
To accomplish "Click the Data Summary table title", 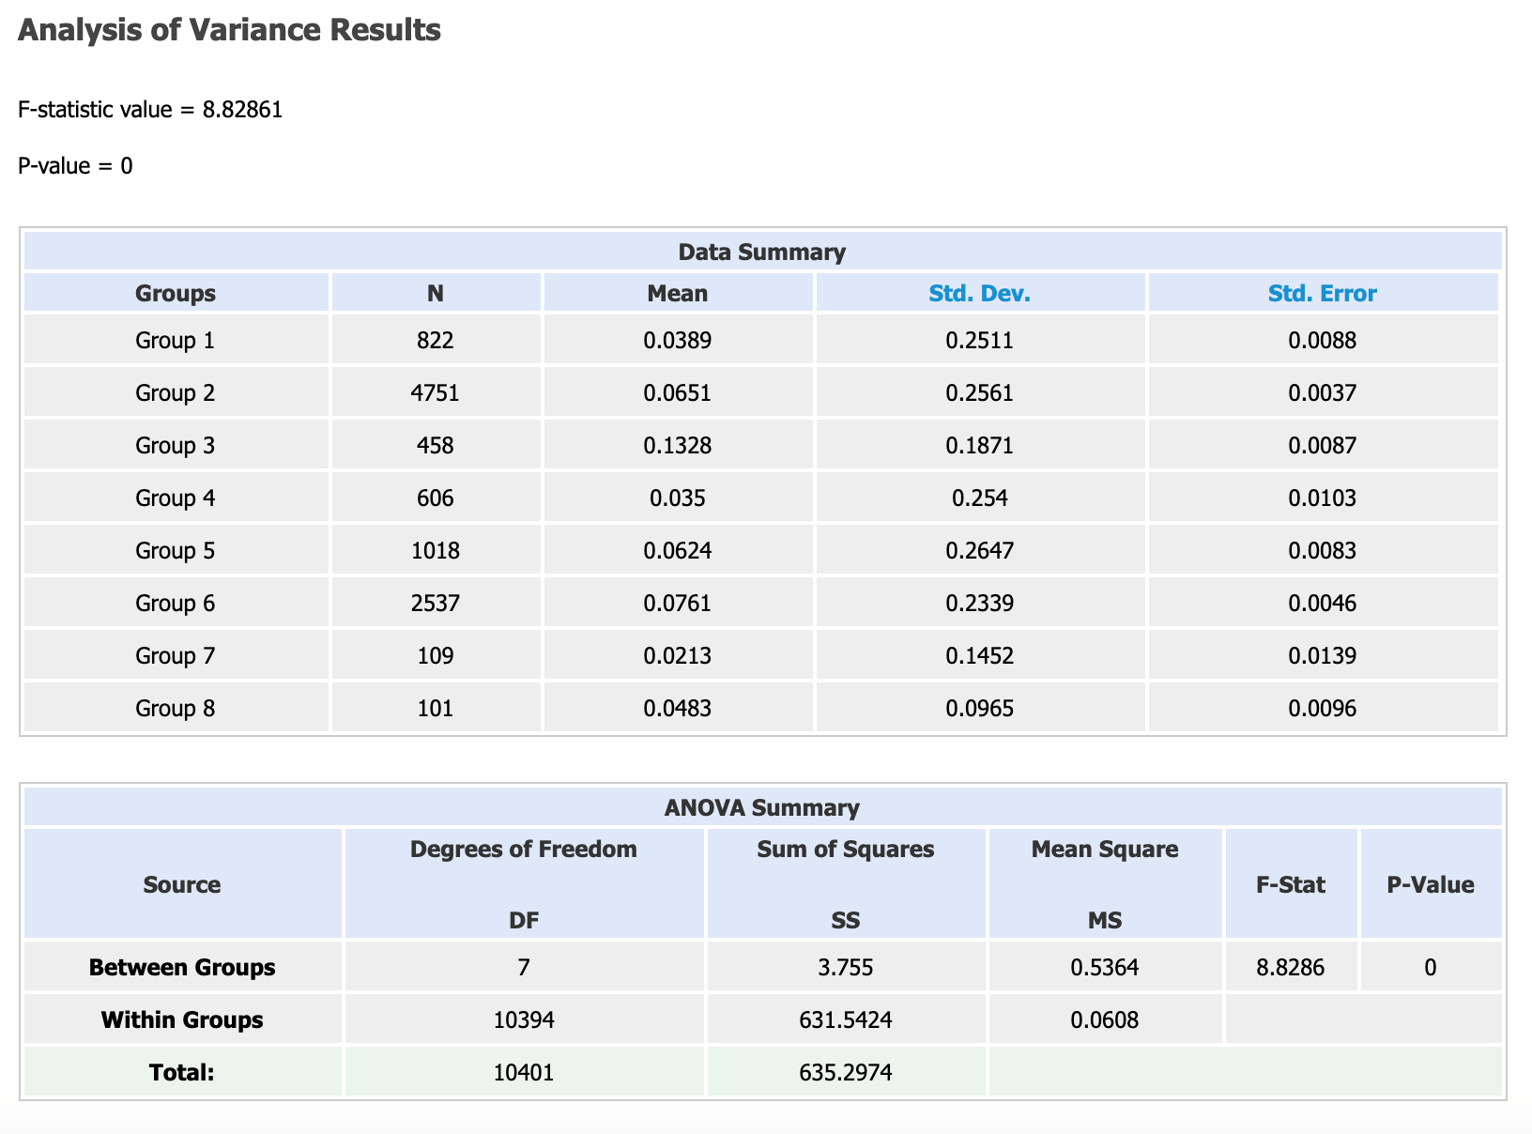I will (761, 253).
